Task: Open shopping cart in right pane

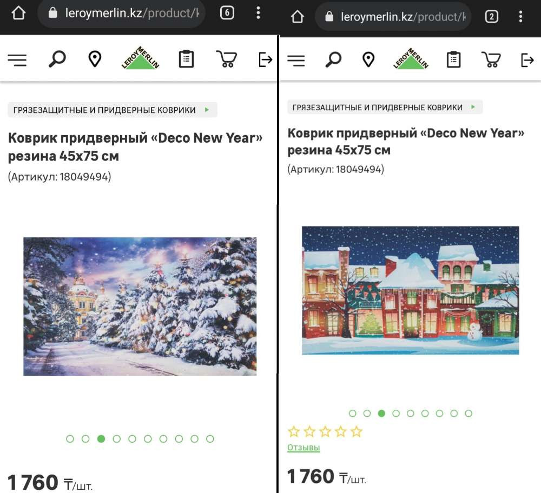Action: point(491,59)
